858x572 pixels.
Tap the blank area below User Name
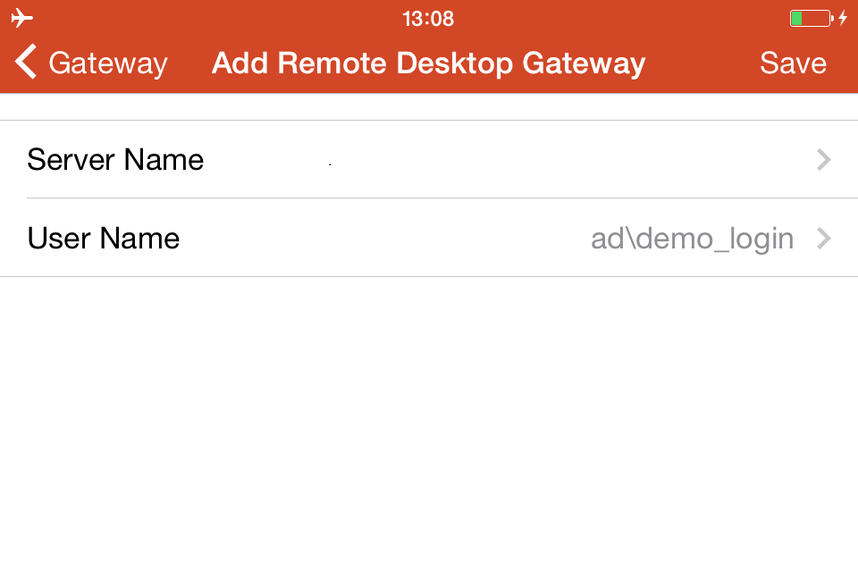tap(429, 425)
